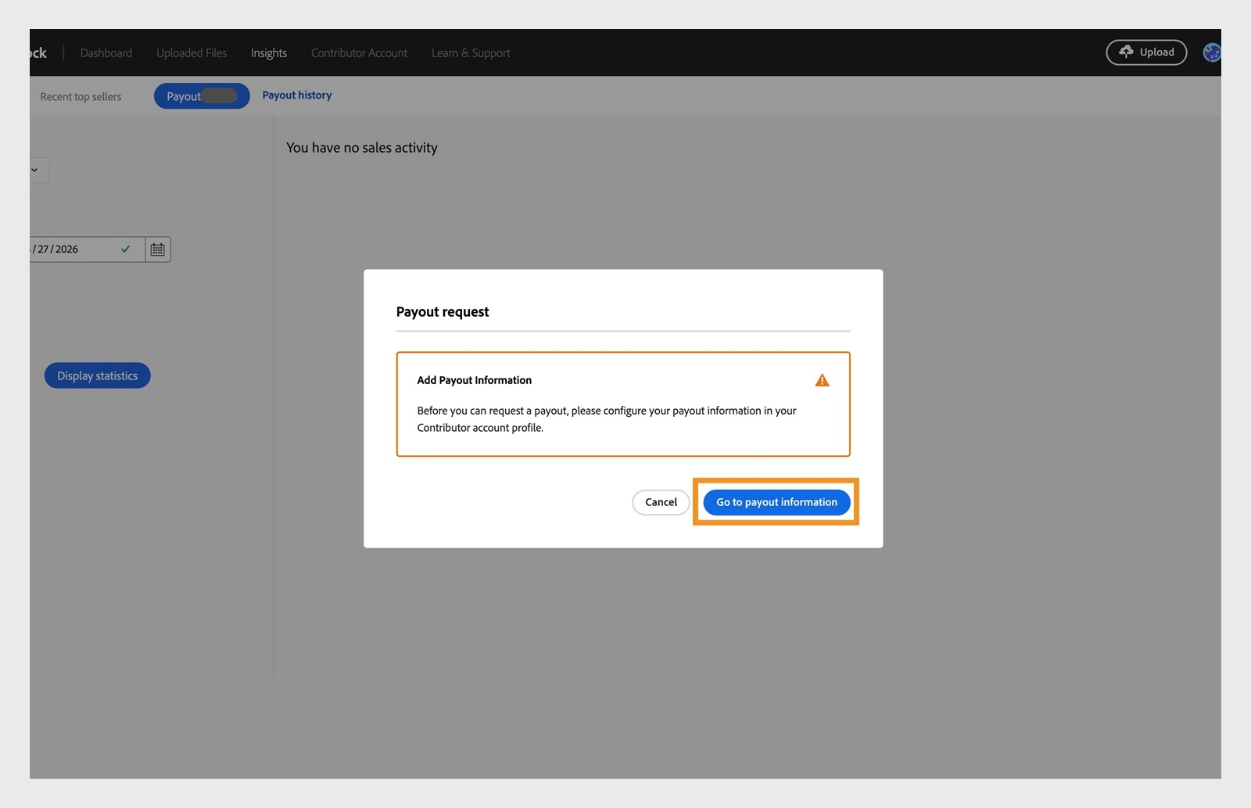The height and width of the screenshot is (808, 1251).
Task: Select the Insights menu item
Action: pyautogui.click(x=269, y=53)
